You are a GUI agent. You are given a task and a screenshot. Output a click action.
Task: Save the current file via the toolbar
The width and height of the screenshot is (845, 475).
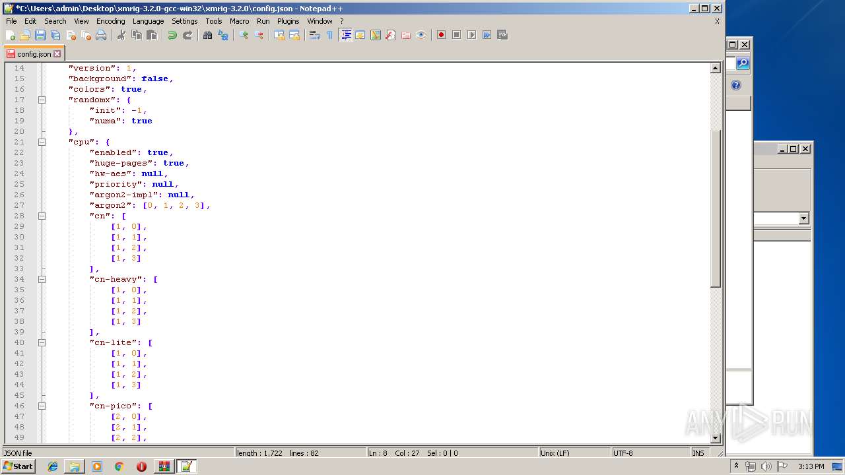(x=40, y=35)
